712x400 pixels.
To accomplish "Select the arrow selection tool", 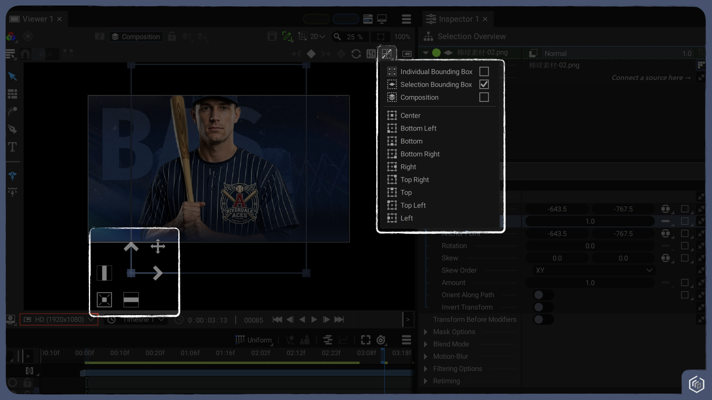I will pyautogui.click(x=12, y=76).
